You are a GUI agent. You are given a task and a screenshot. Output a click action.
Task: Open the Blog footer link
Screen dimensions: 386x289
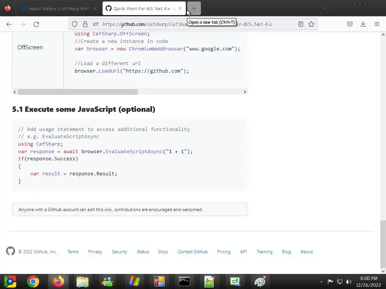click(286, 252)
